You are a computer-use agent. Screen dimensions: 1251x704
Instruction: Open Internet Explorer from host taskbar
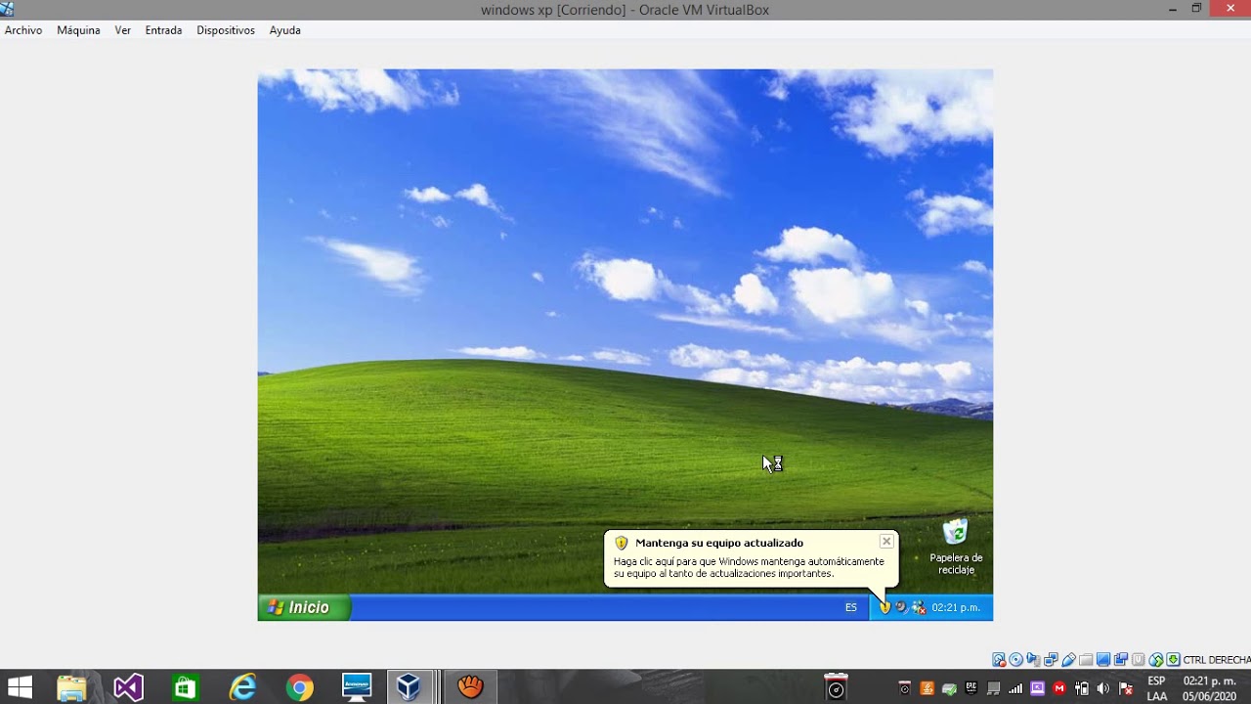[242, 688]
